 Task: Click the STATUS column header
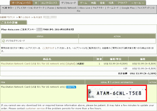pyautogui.click(x=40, y=36)
